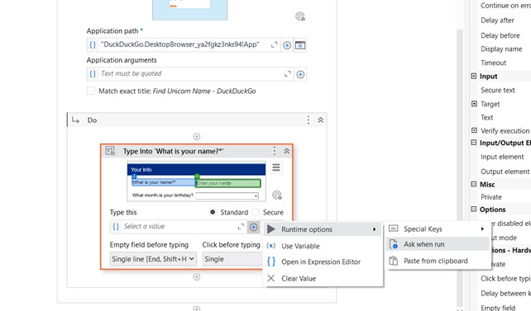Click the application thumbnail at top
The width and height of the screenshot is (531, 311).
pyautogui.click(x=189, y=10)
